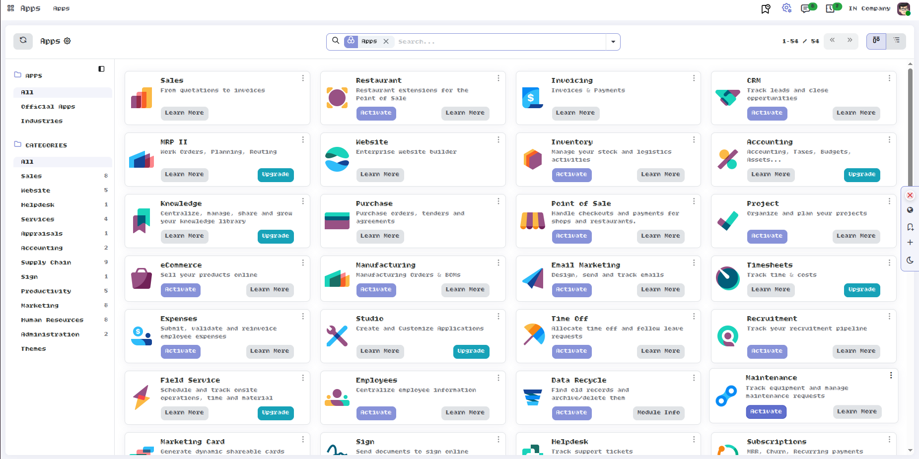Open the Maintenance card three-dot menu
This screenshot has width=919, height=459.
891,376
